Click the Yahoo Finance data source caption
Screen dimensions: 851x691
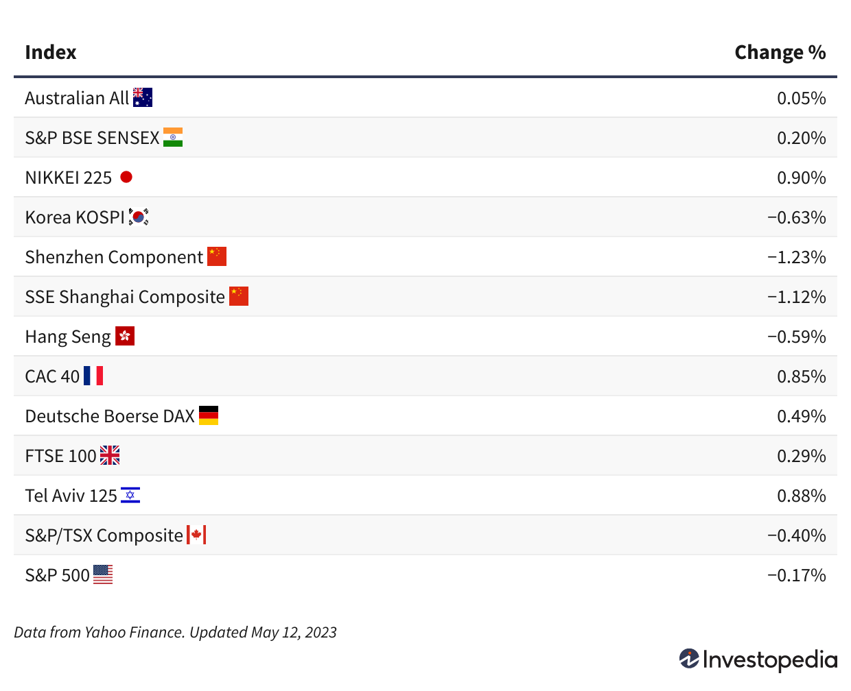tap(175, 632)
